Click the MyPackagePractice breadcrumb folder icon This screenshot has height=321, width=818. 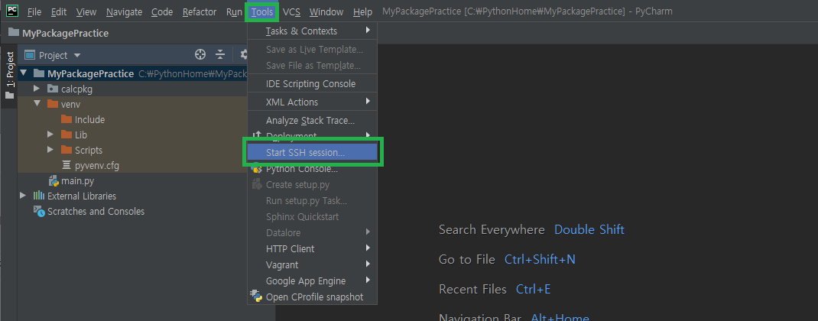coord(14,33)
